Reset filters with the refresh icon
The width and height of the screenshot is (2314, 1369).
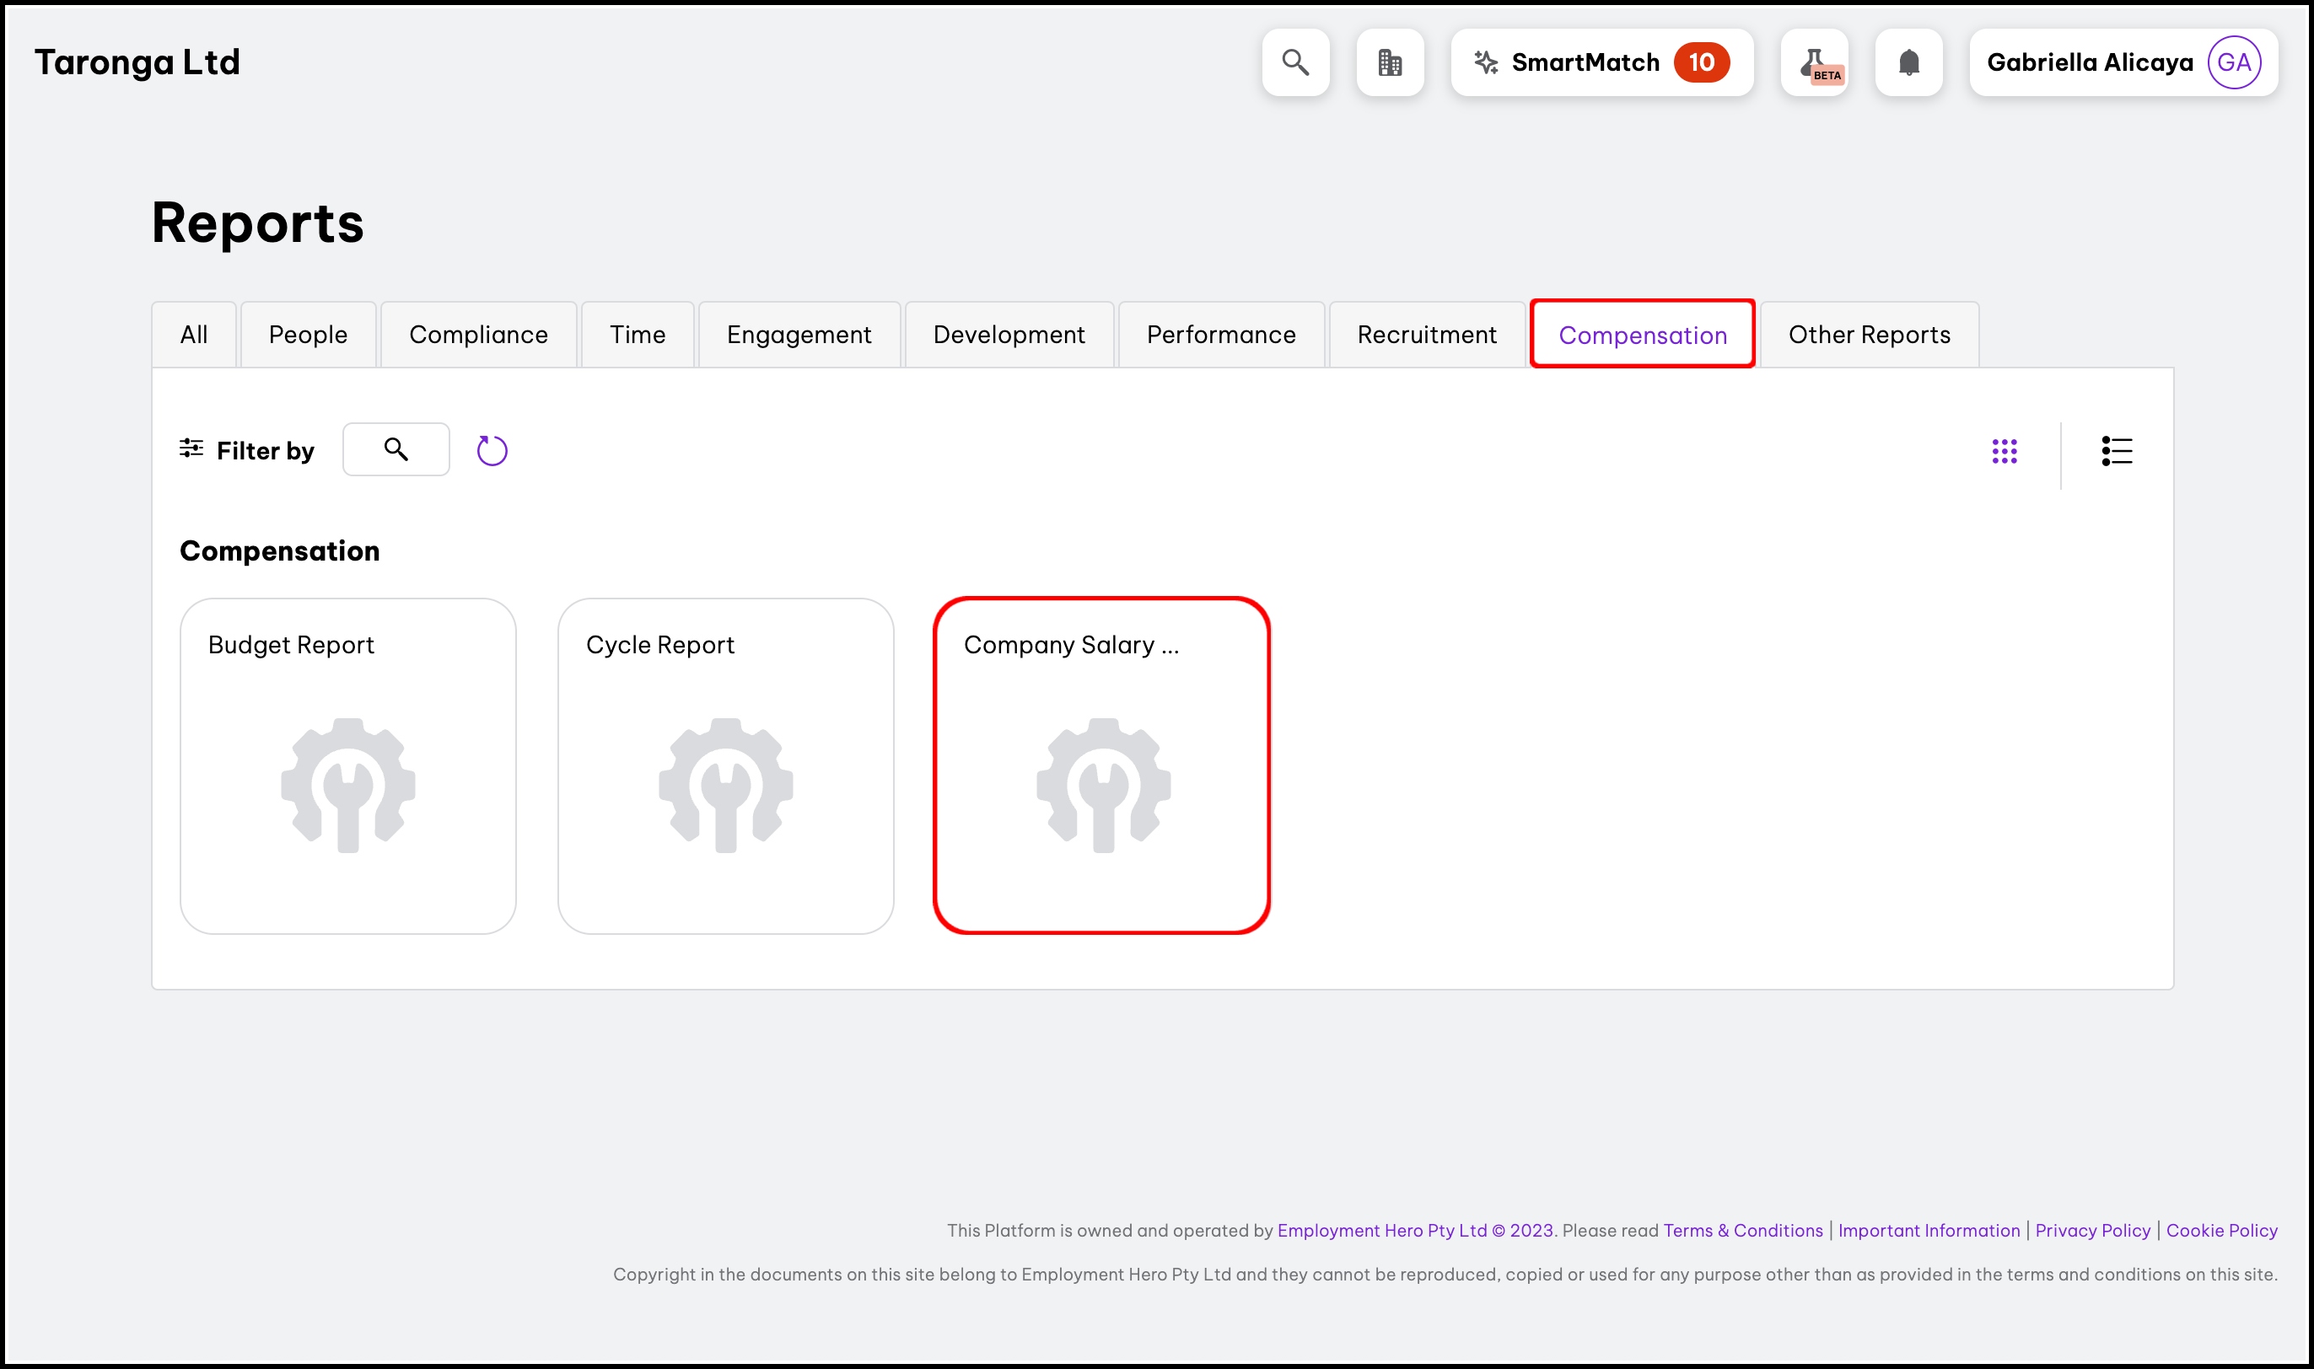[x=492, y=450]
